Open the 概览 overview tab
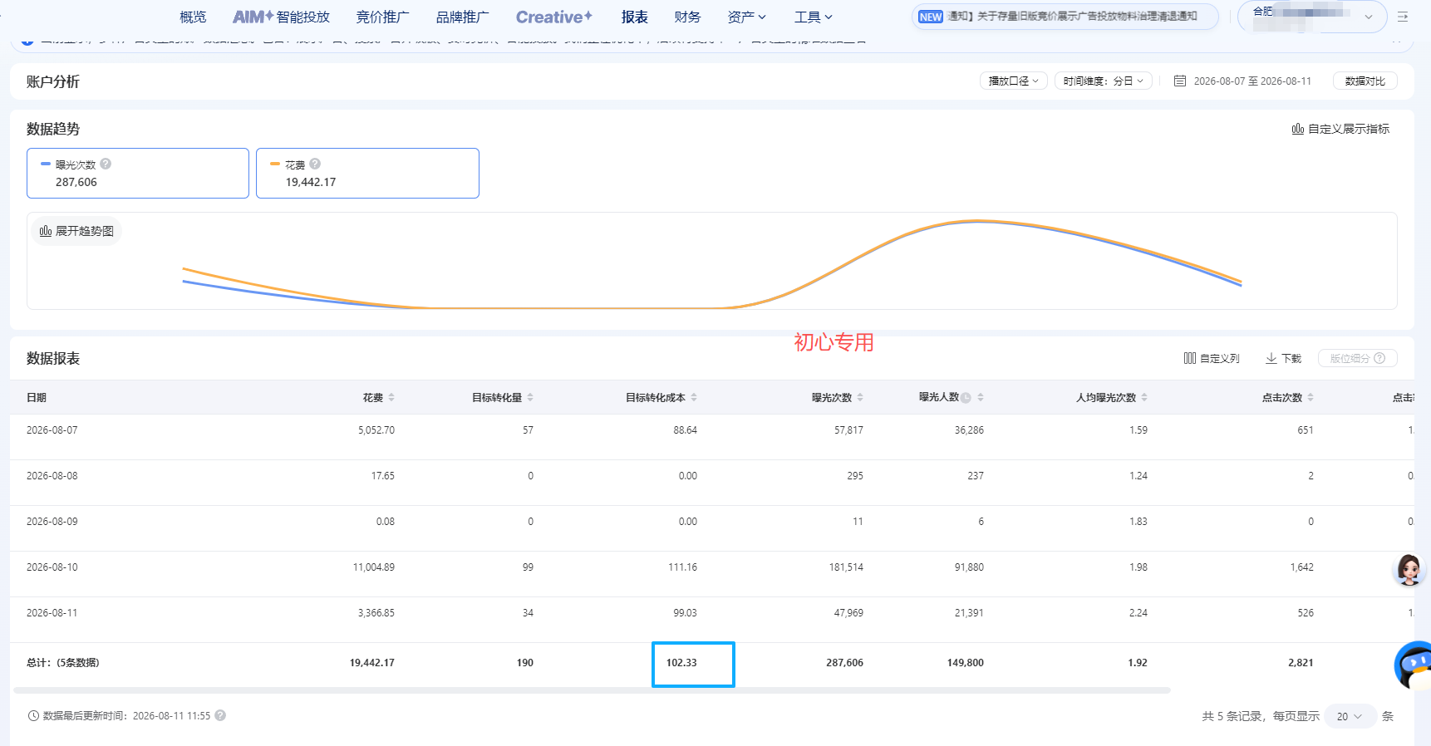 (x=193, y=17)
